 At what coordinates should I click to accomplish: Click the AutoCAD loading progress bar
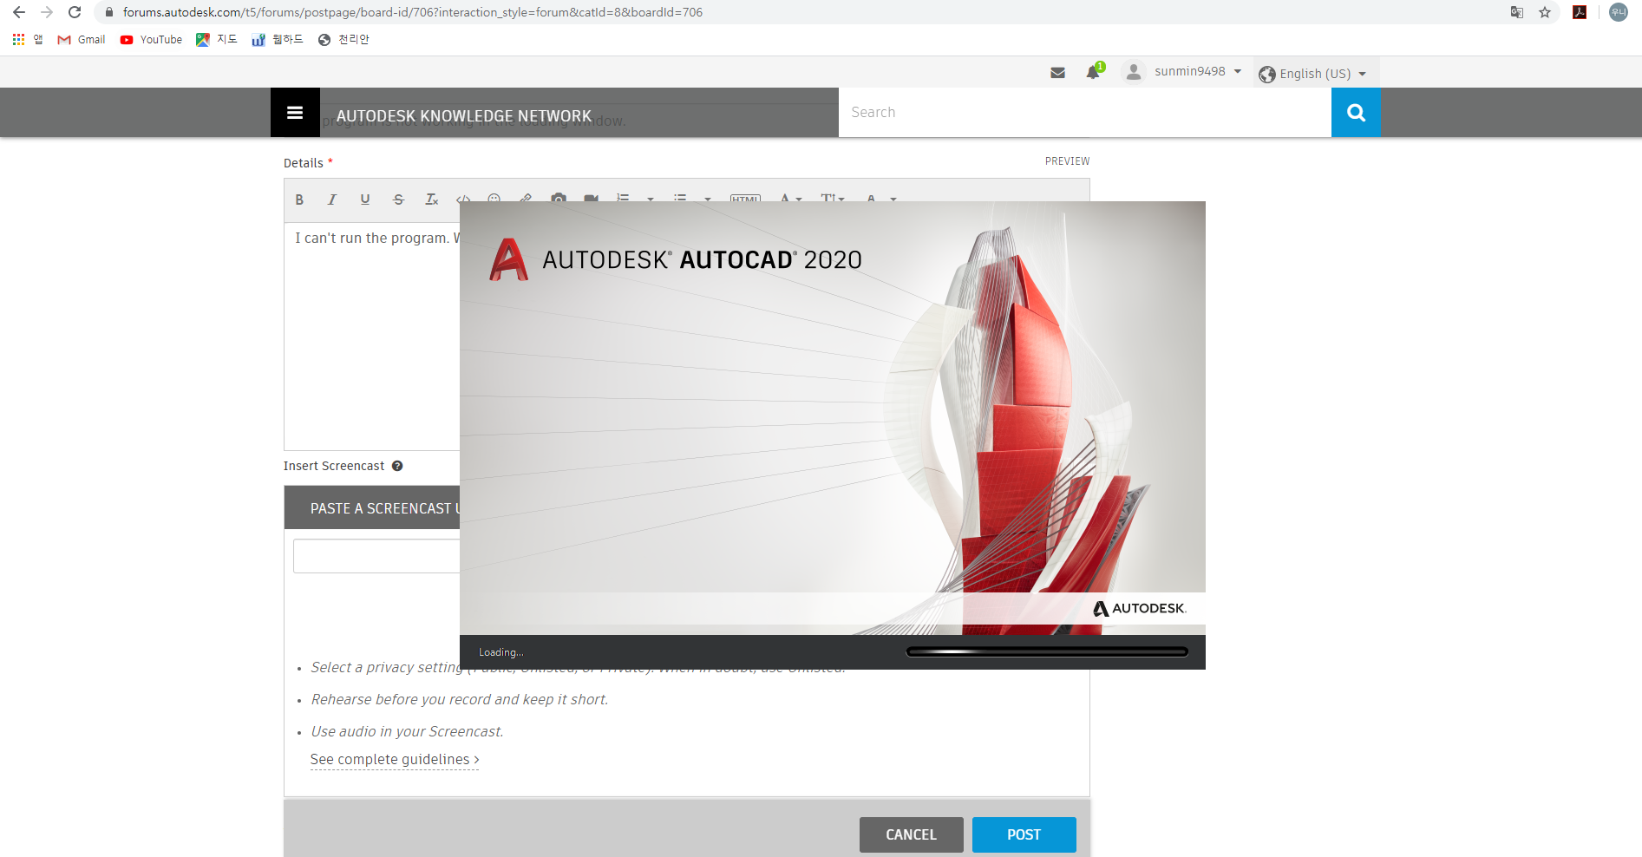pos(1045,651)
